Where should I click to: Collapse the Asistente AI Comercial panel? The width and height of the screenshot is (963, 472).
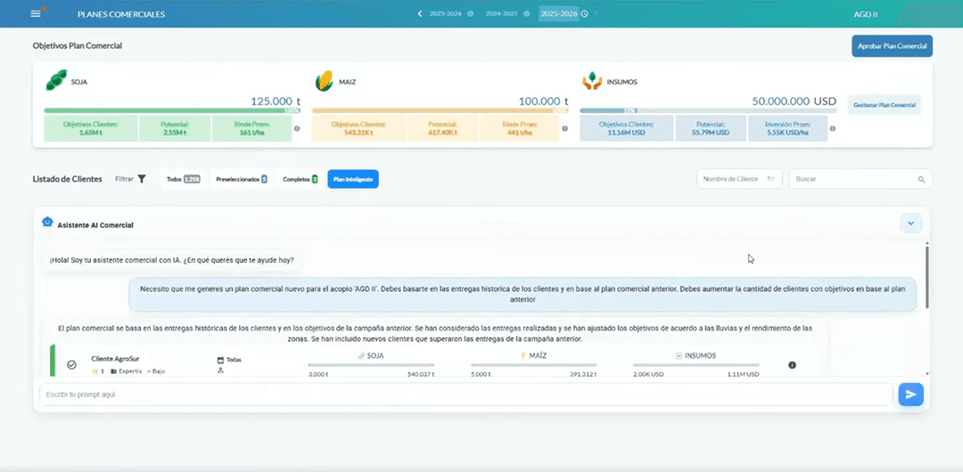tap(910, 224)
